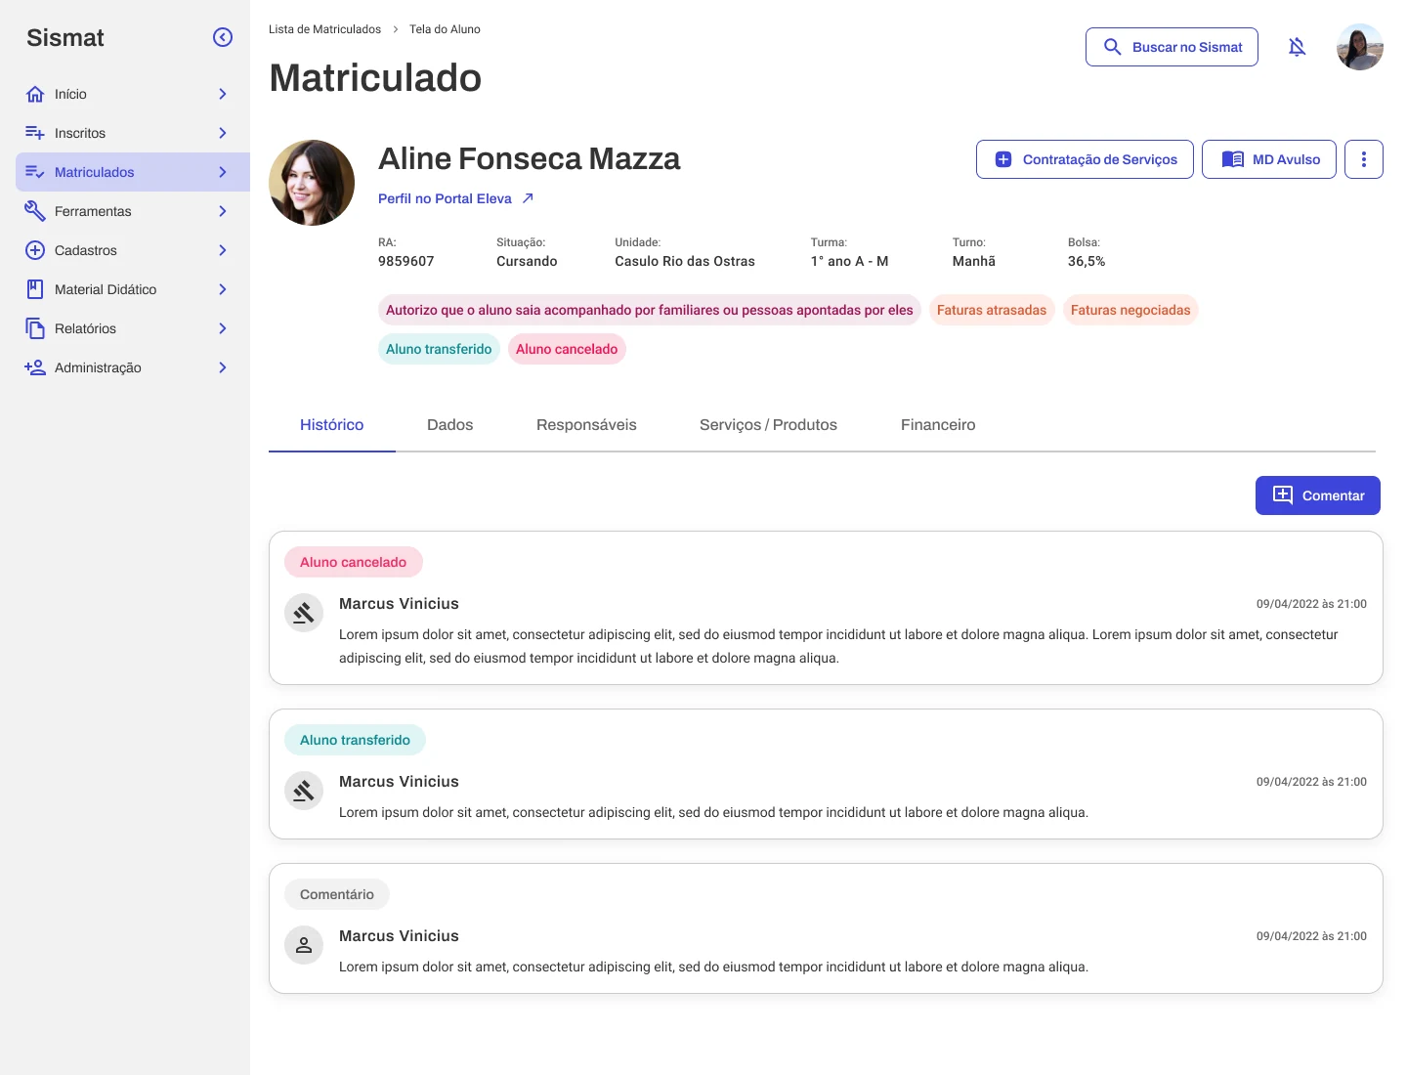
Task: Click the magnifier icon in Buscar no Sismat
Action: coord(1112,47)
